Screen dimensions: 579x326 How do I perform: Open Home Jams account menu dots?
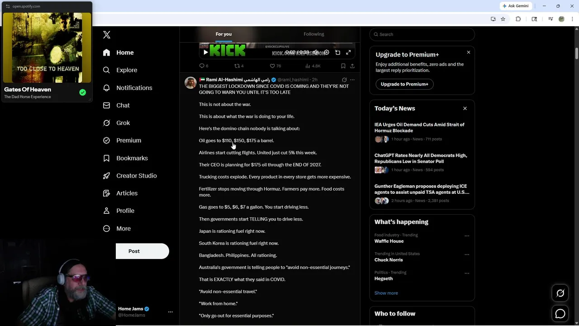(x=171, y=312)
